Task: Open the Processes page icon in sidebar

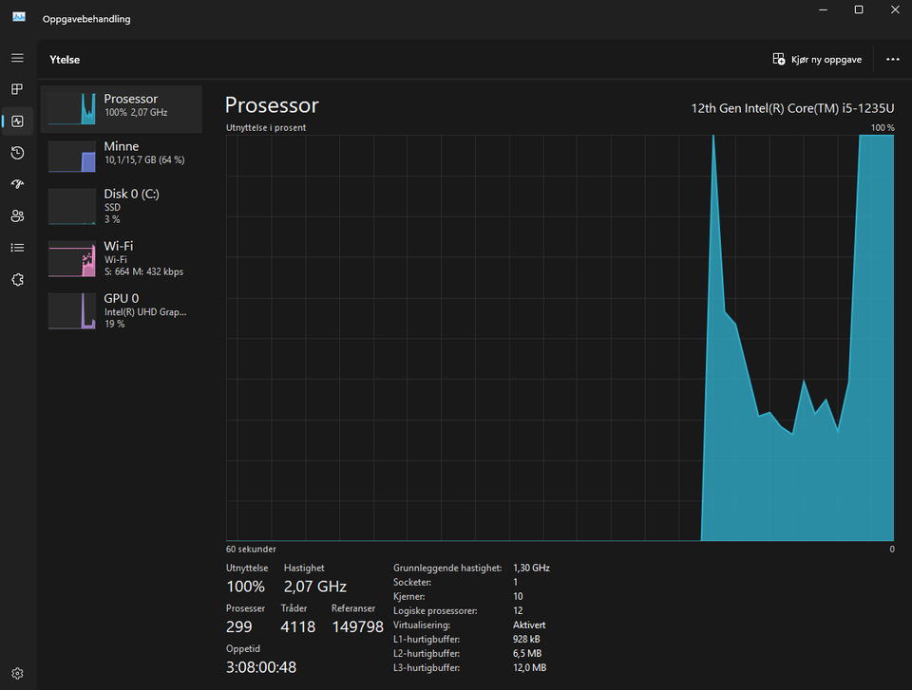Action: pos(17,89)
